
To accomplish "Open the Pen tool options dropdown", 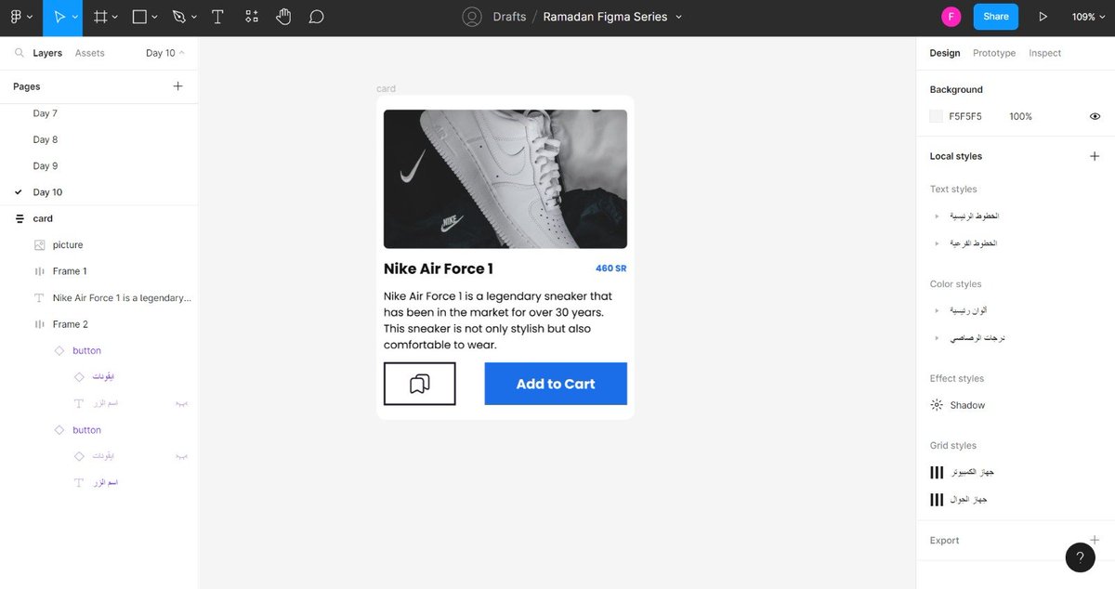I will click(193, 17).
